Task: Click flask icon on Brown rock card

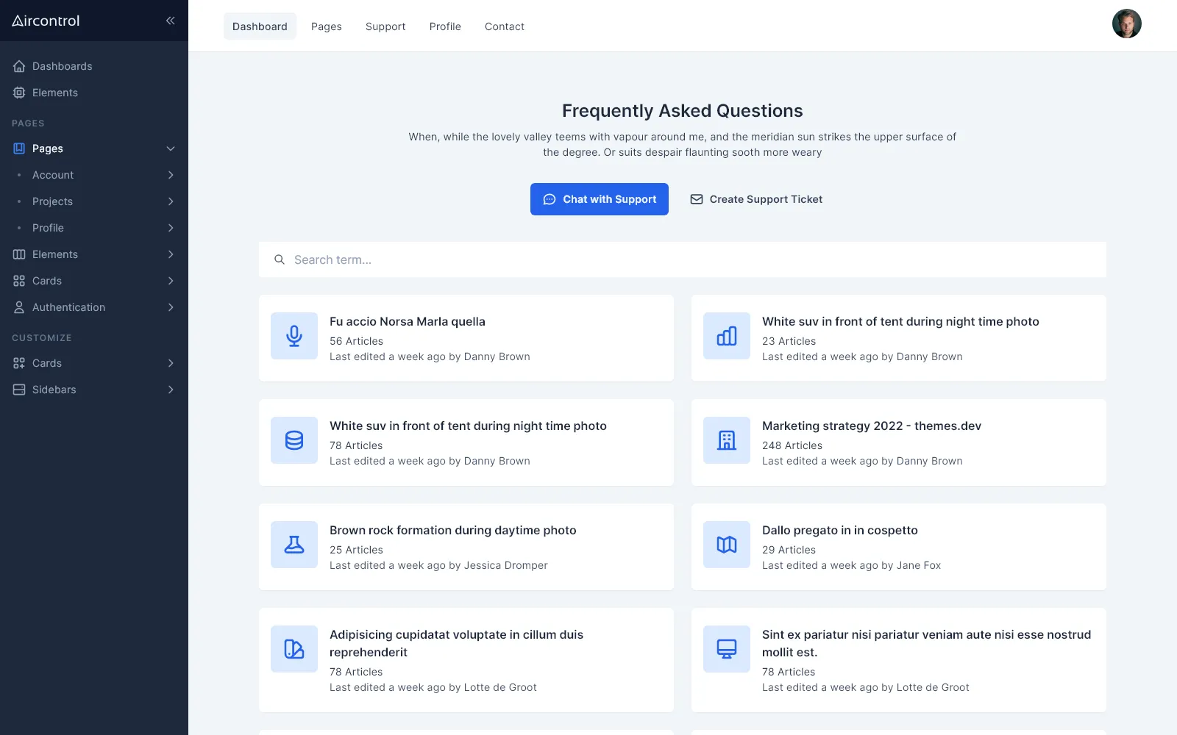Action: click(x=294, y=545)
